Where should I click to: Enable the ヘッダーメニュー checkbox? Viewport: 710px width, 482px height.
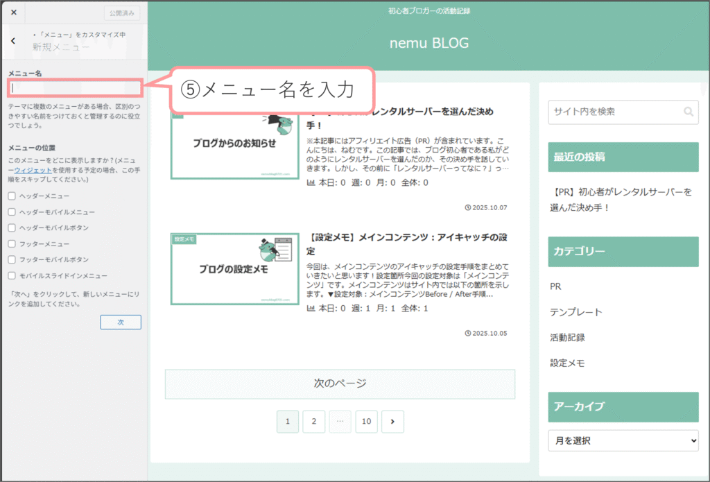tap(12, 196)
